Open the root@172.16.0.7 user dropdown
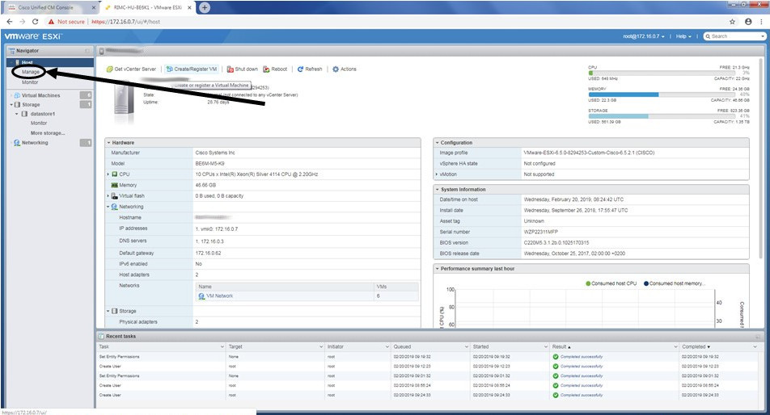This screenshot has width=770, height=415. click(x=644, y=36)
